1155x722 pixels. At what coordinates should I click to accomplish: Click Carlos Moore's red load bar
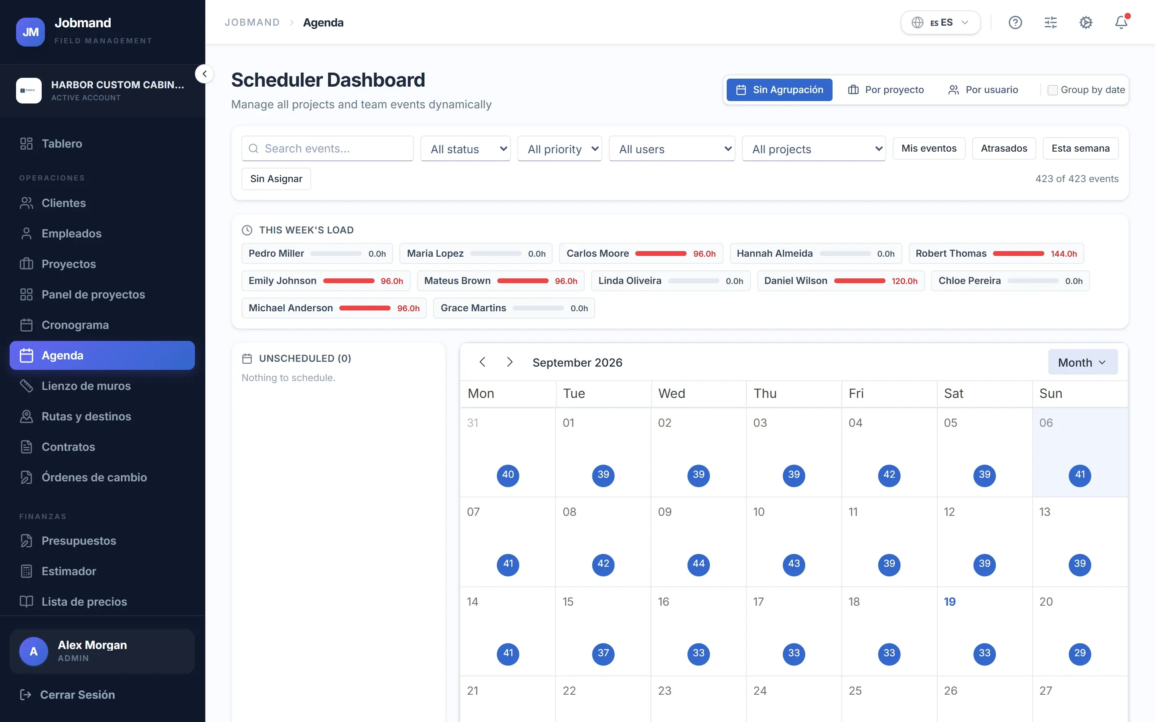(661, 254)
